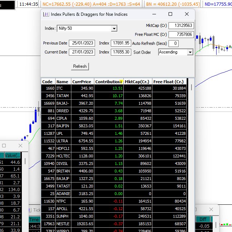
Task: Click the Index Pullers window title icon
Action: pos(46,14)
